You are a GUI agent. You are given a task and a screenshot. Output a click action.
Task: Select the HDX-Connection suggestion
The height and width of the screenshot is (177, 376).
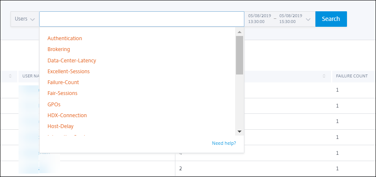[67, 115]
